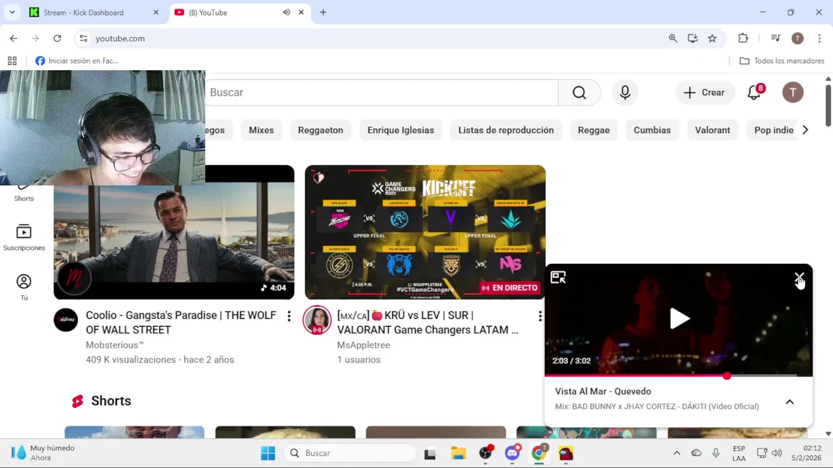The image size is (833, 468).
Task: Open the apps grid in bookmarks bar
Action: click(x=12, y=60)
